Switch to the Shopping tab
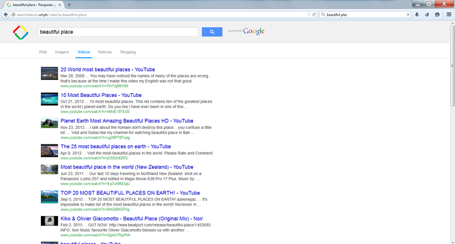Image resolution: width=455 pixels, height=244 pixels. pos(128,52)
